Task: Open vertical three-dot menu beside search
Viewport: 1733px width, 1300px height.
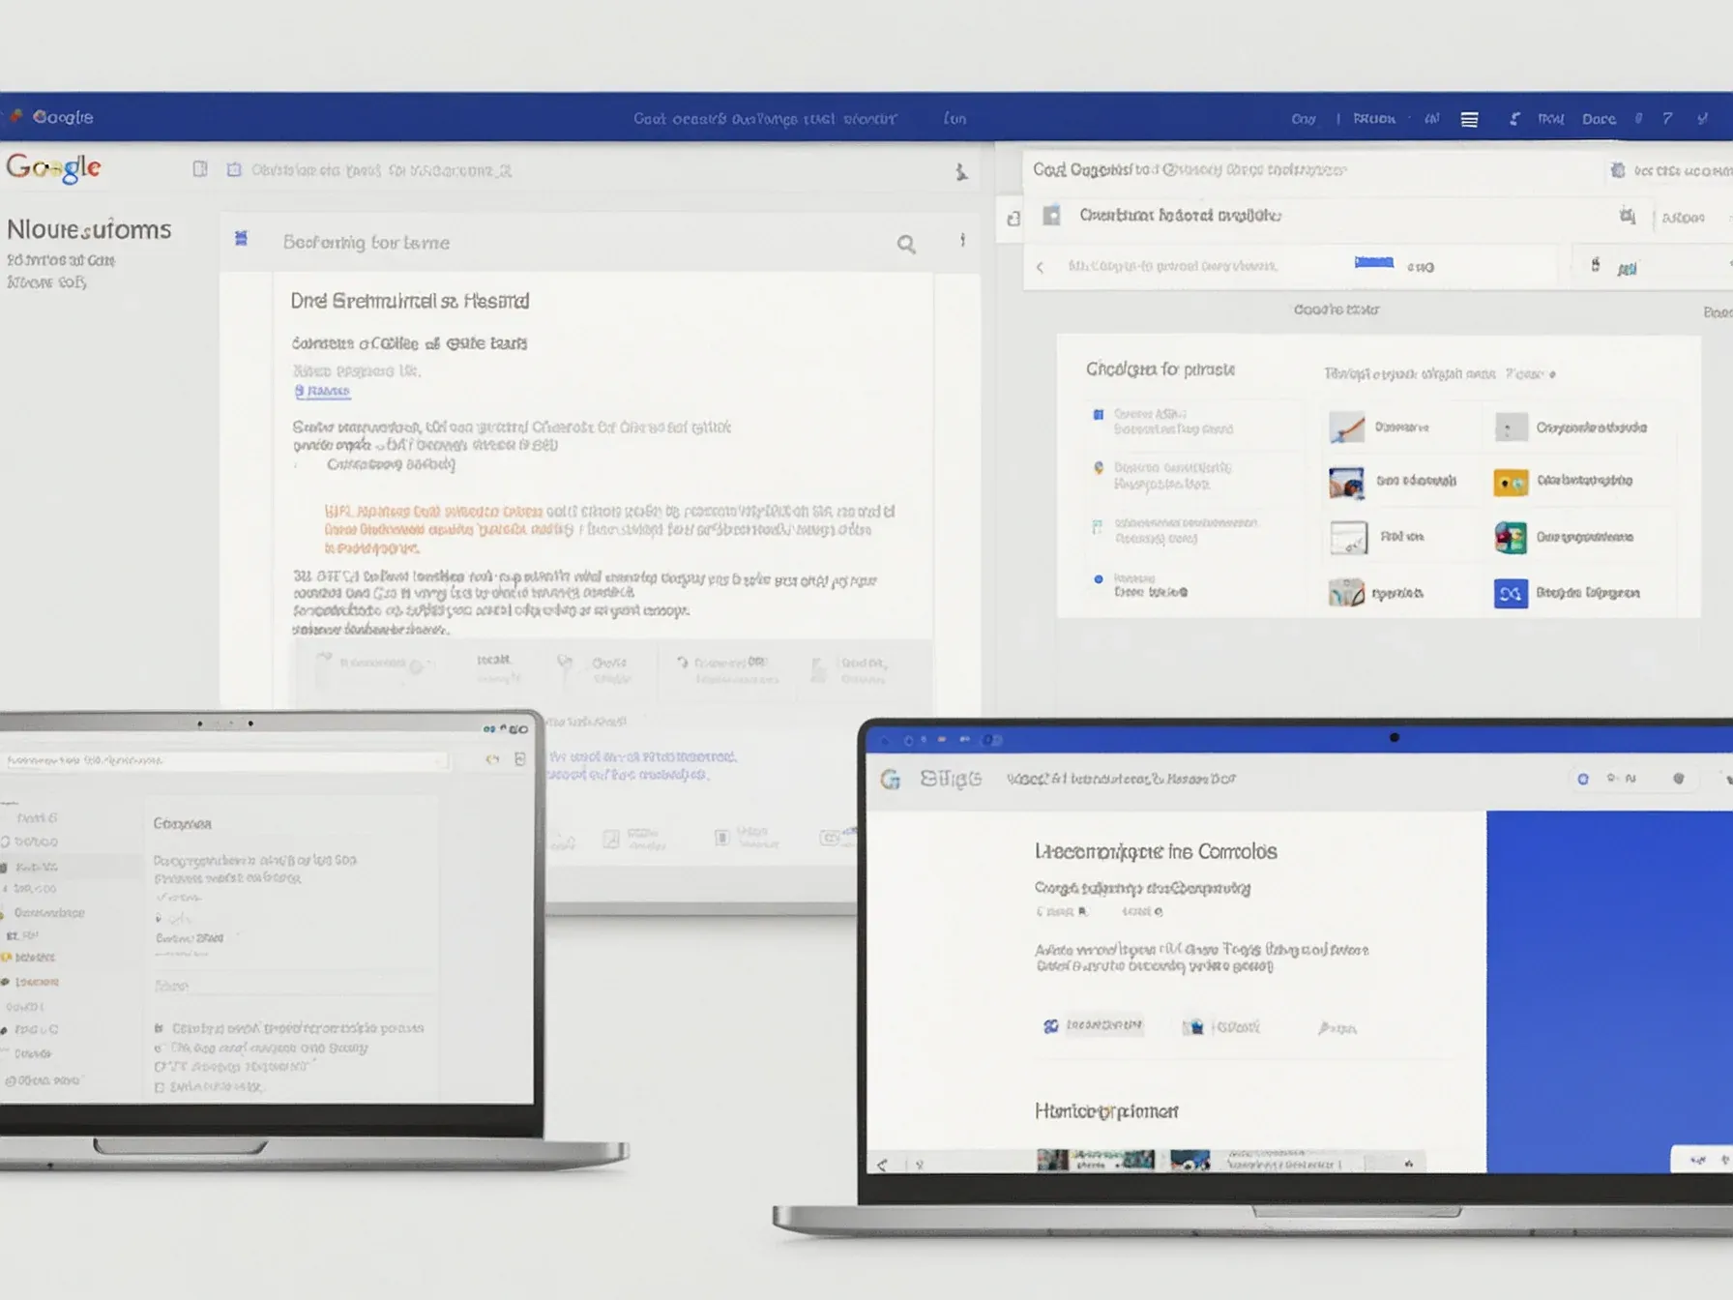Action: point(962,241)
